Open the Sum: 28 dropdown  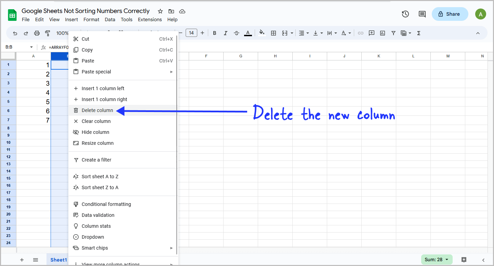[437, 260]
